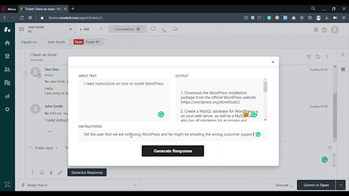
Task: Click Grammarly icon in the Instructions field
Action: click(x=258, y=134)
